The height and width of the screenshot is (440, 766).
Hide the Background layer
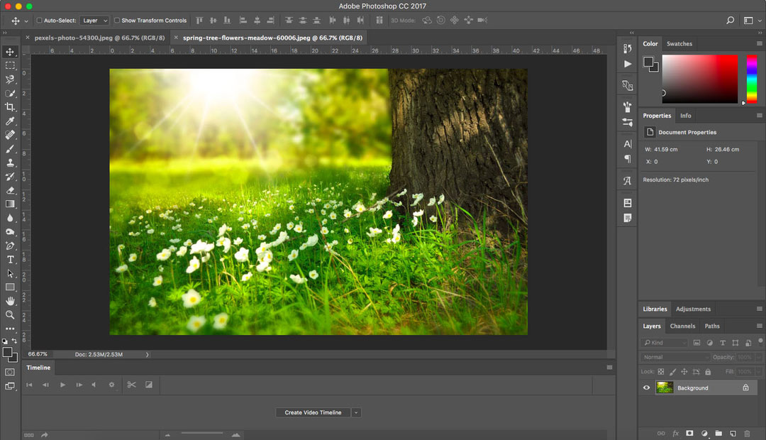(646, 387)
